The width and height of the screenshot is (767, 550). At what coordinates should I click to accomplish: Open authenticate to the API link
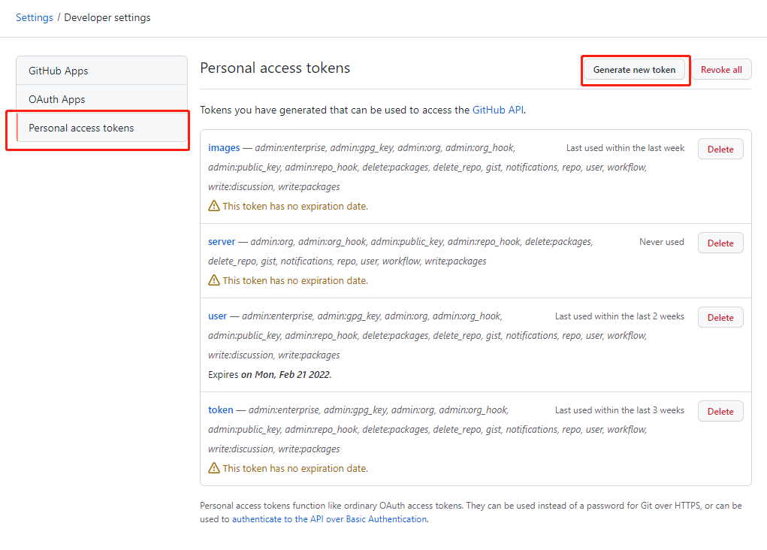(329, 519)
